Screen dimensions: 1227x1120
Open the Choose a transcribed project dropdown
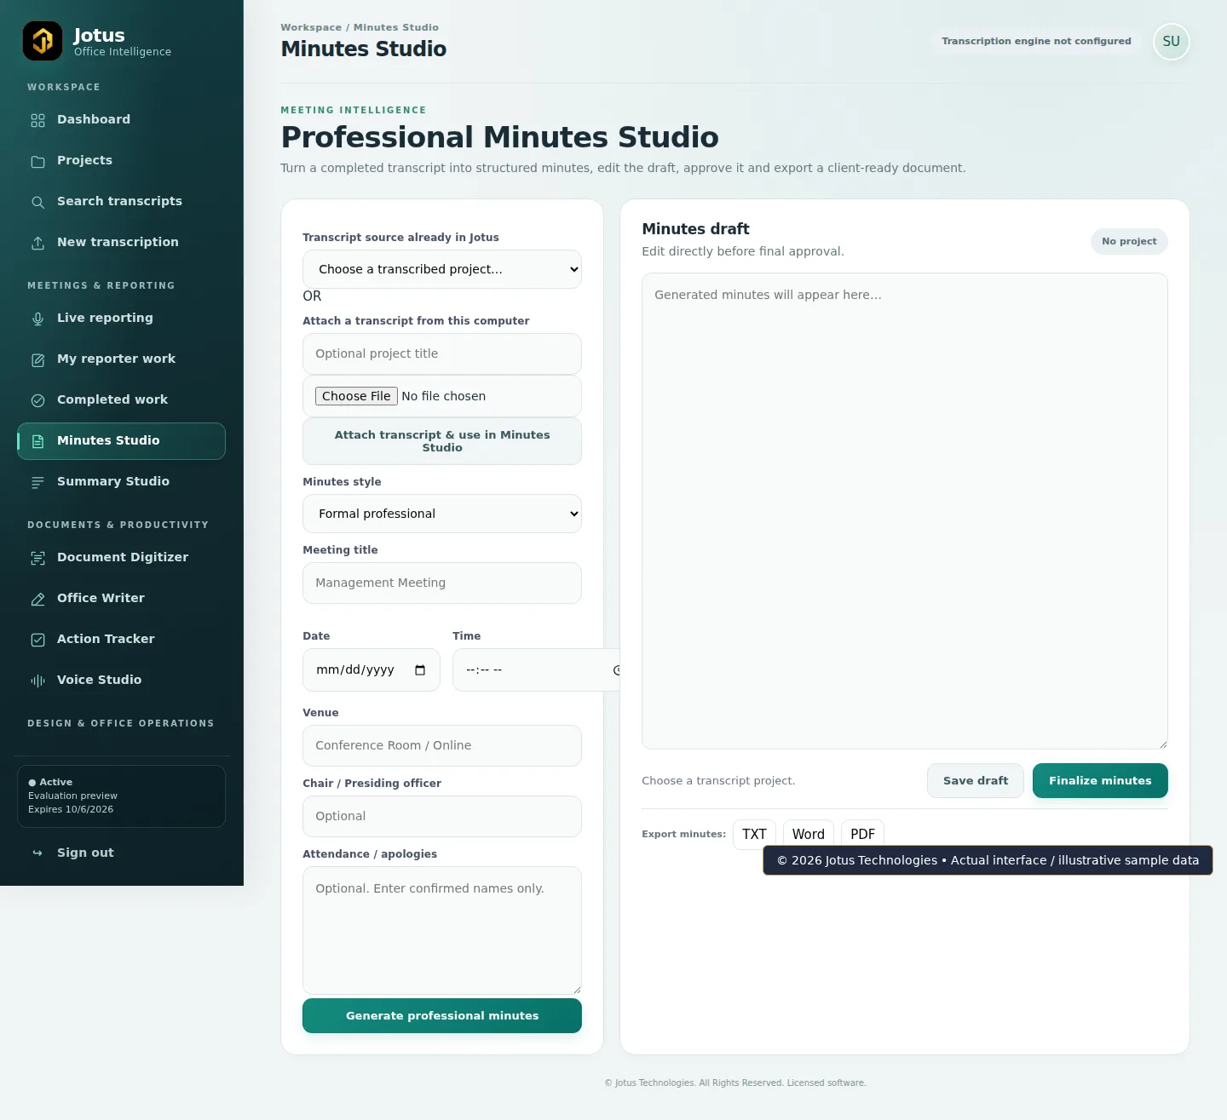(x=442, y=269)
